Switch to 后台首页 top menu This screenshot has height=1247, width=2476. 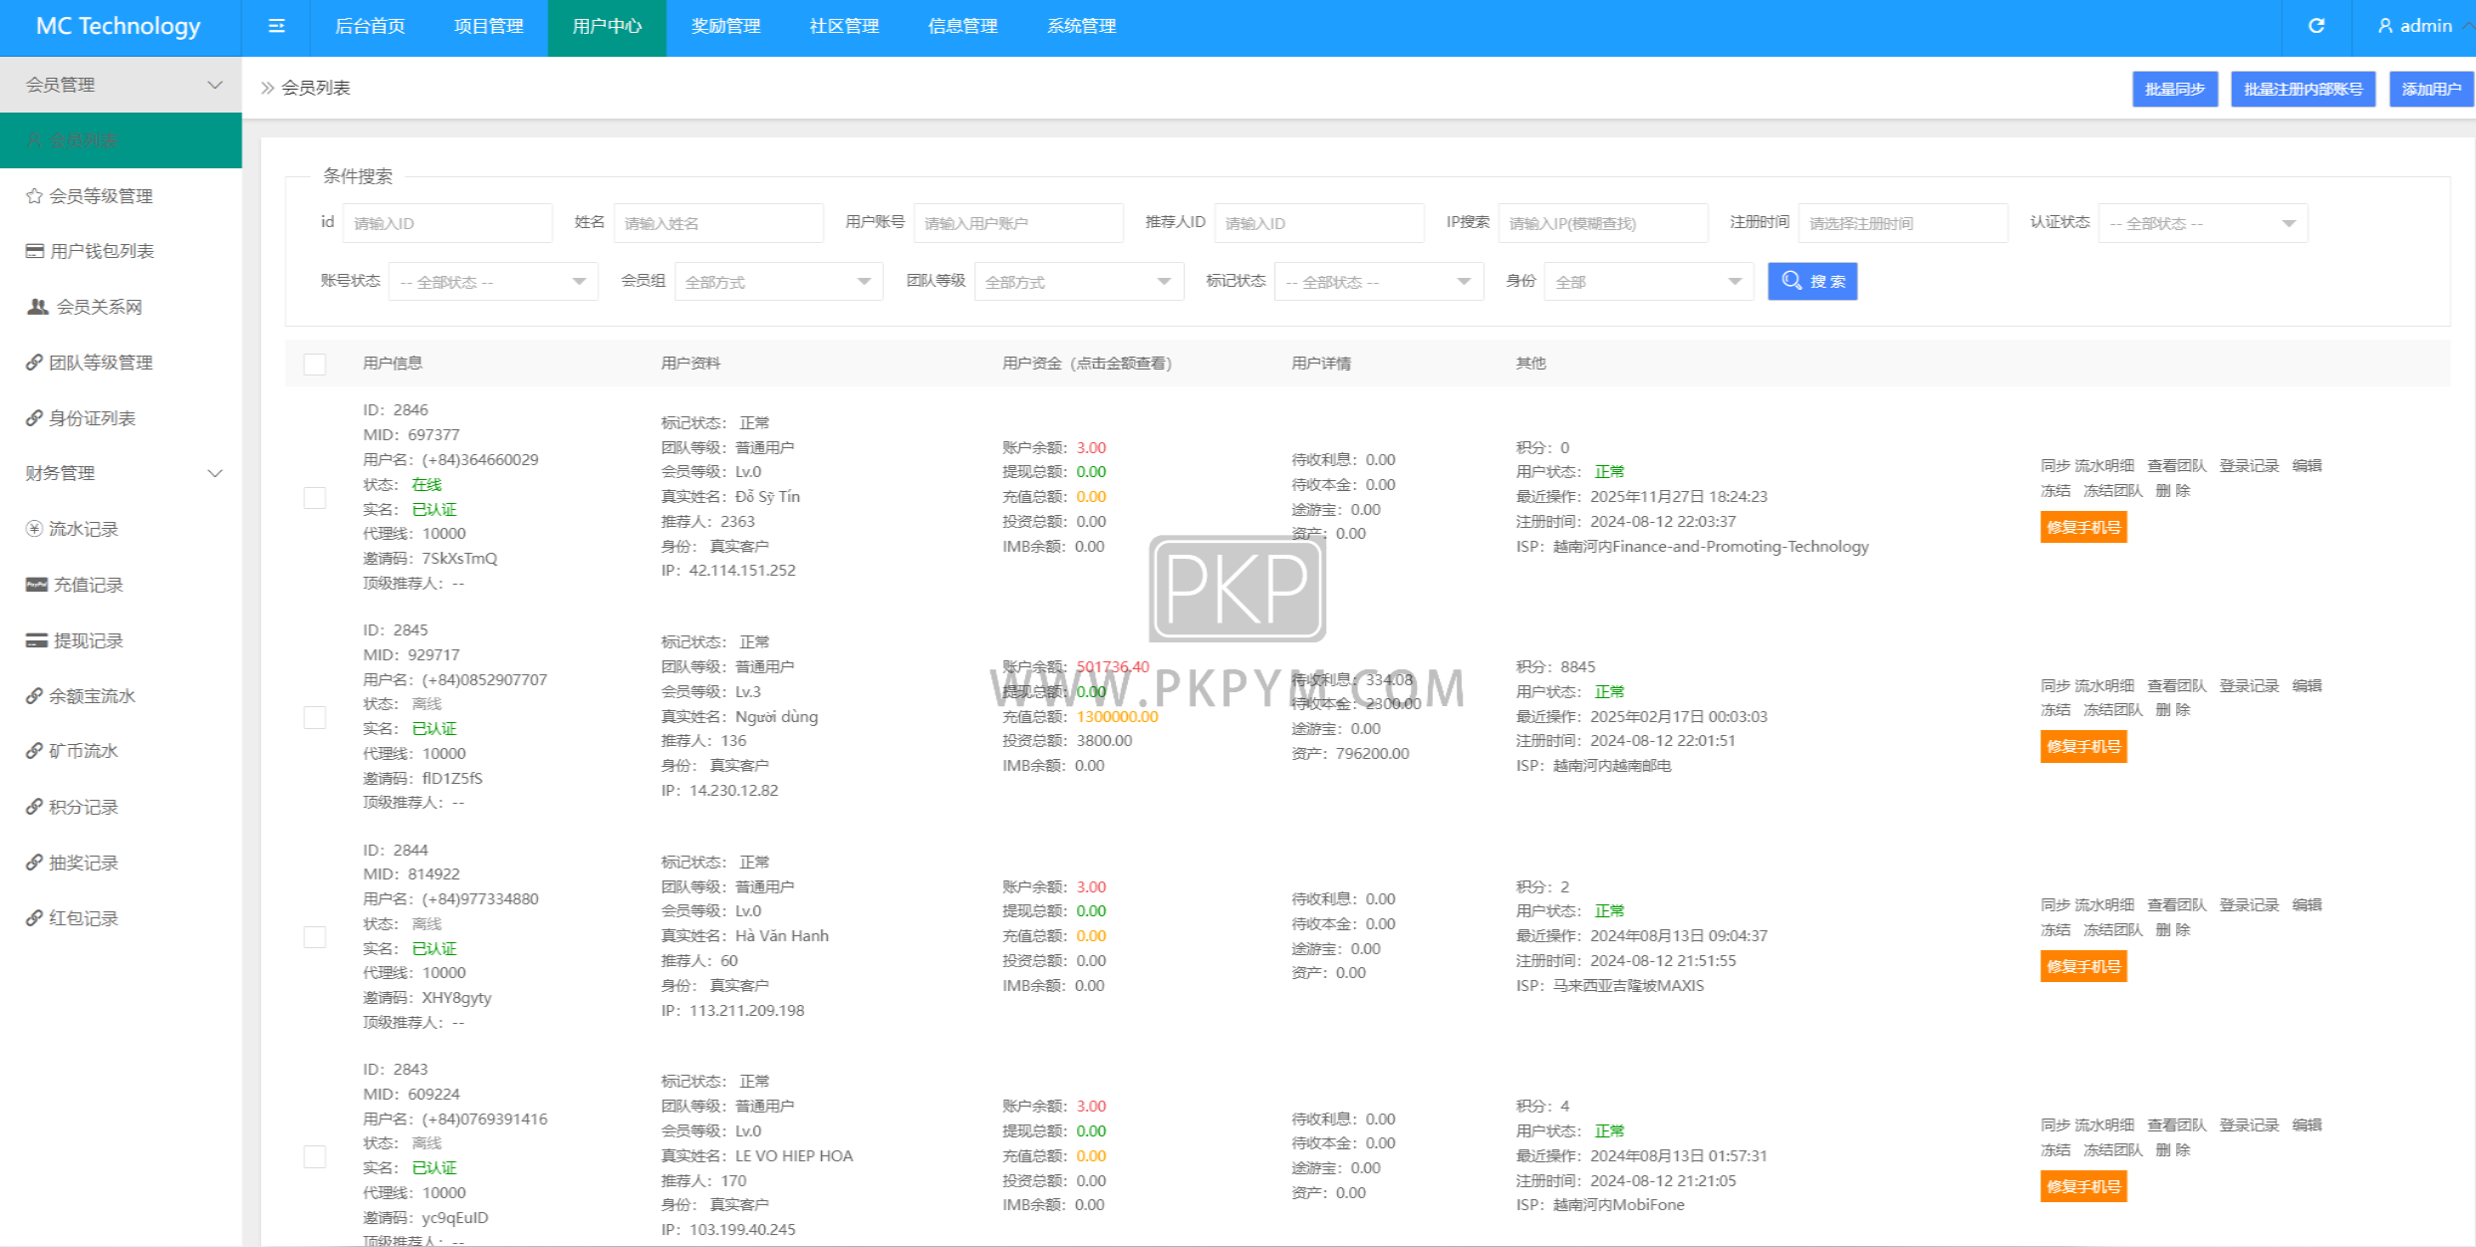pos(370,26)
